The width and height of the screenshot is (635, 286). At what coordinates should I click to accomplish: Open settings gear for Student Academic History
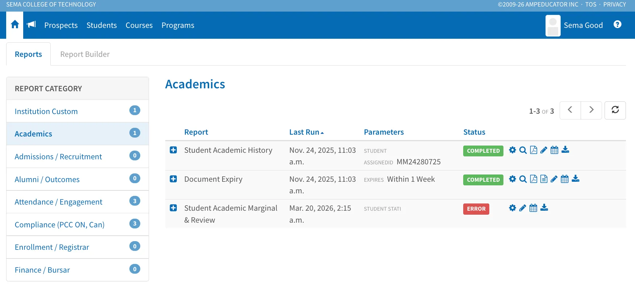[512, 150]
